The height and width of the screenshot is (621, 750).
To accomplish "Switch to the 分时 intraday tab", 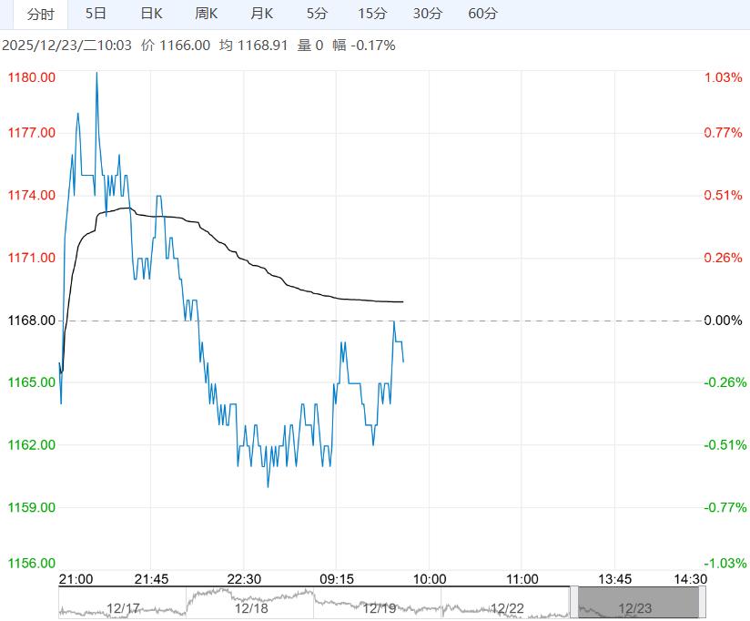I will click(40, 14).
